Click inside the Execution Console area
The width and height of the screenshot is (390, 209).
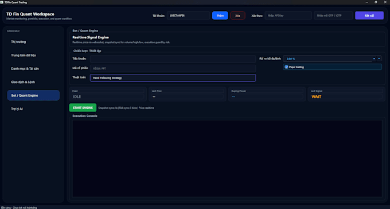coord(227,159)
